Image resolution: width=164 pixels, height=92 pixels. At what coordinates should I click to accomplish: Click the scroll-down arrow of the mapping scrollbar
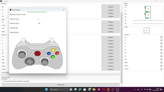pyautogui.click(x=121, y=85)
